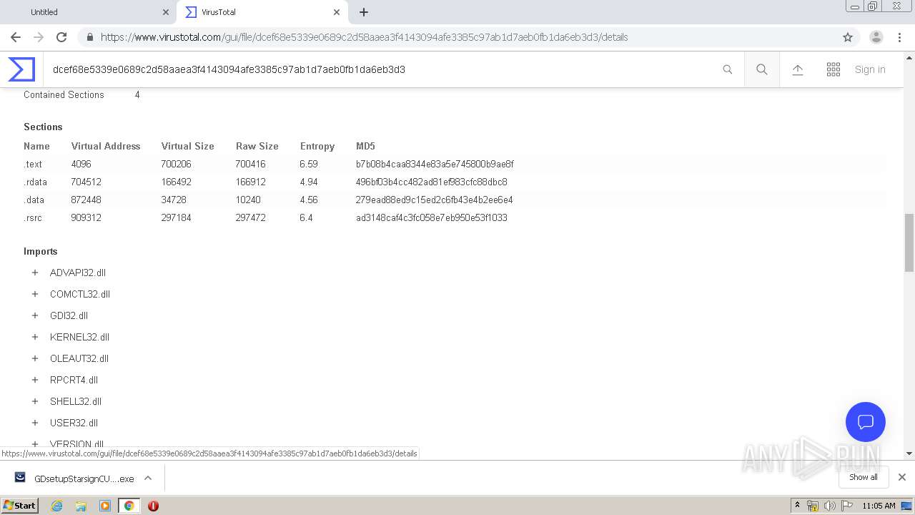Click the browser address bar URL

tap(365, 37)
